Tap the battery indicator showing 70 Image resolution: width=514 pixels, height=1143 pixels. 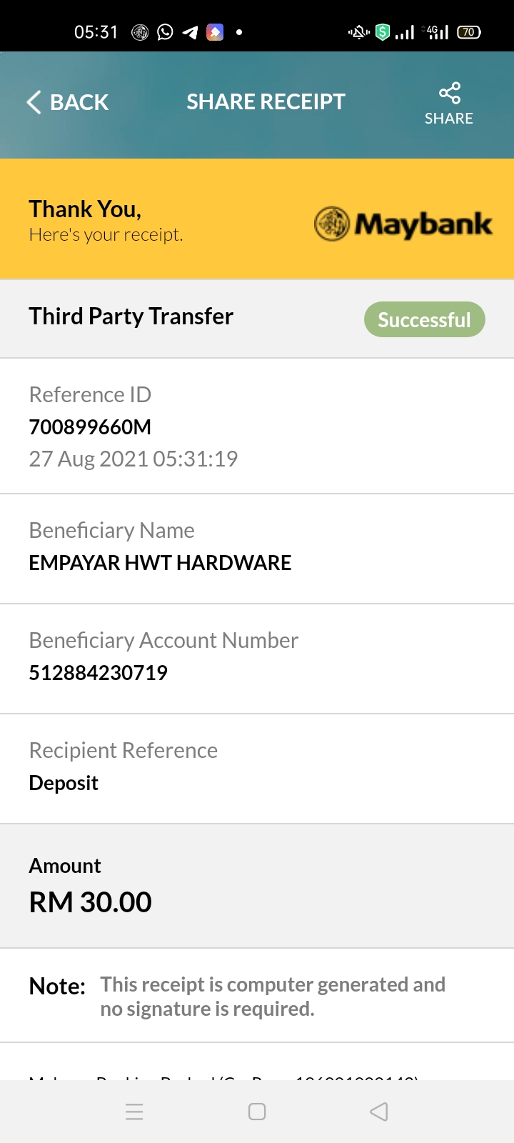[x=469, y=32]
